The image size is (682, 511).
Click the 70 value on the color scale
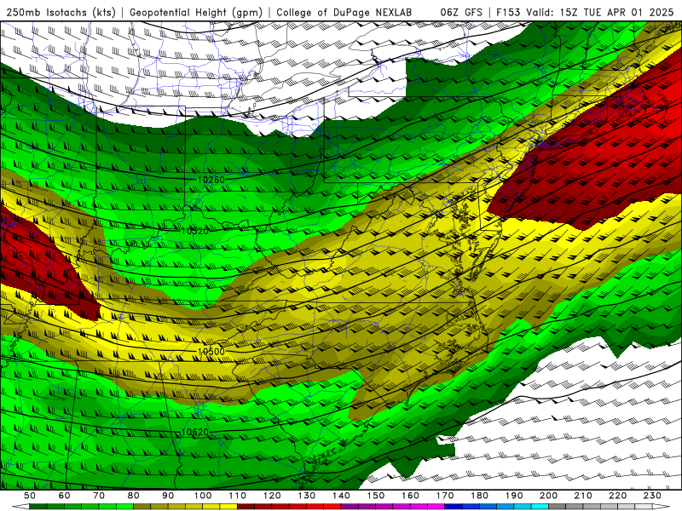point(99,496)
